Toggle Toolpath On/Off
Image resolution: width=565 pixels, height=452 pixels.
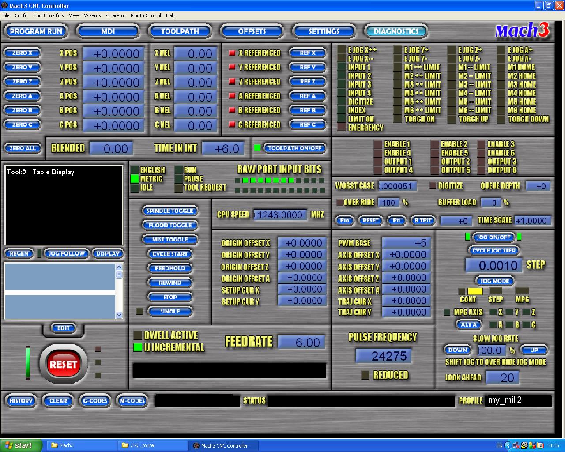pyautogui.click(x=294, y=148)
